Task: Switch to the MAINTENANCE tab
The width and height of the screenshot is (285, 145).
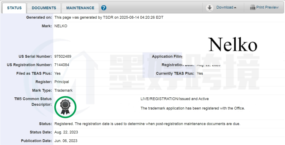Action: (x=80, y=8)
